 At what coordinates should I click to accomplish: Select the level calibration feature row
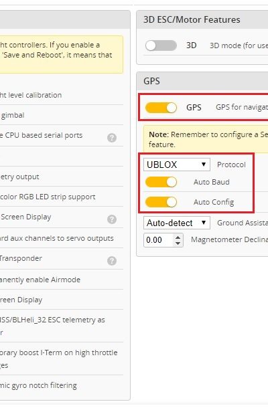click(x=62, y=95)
